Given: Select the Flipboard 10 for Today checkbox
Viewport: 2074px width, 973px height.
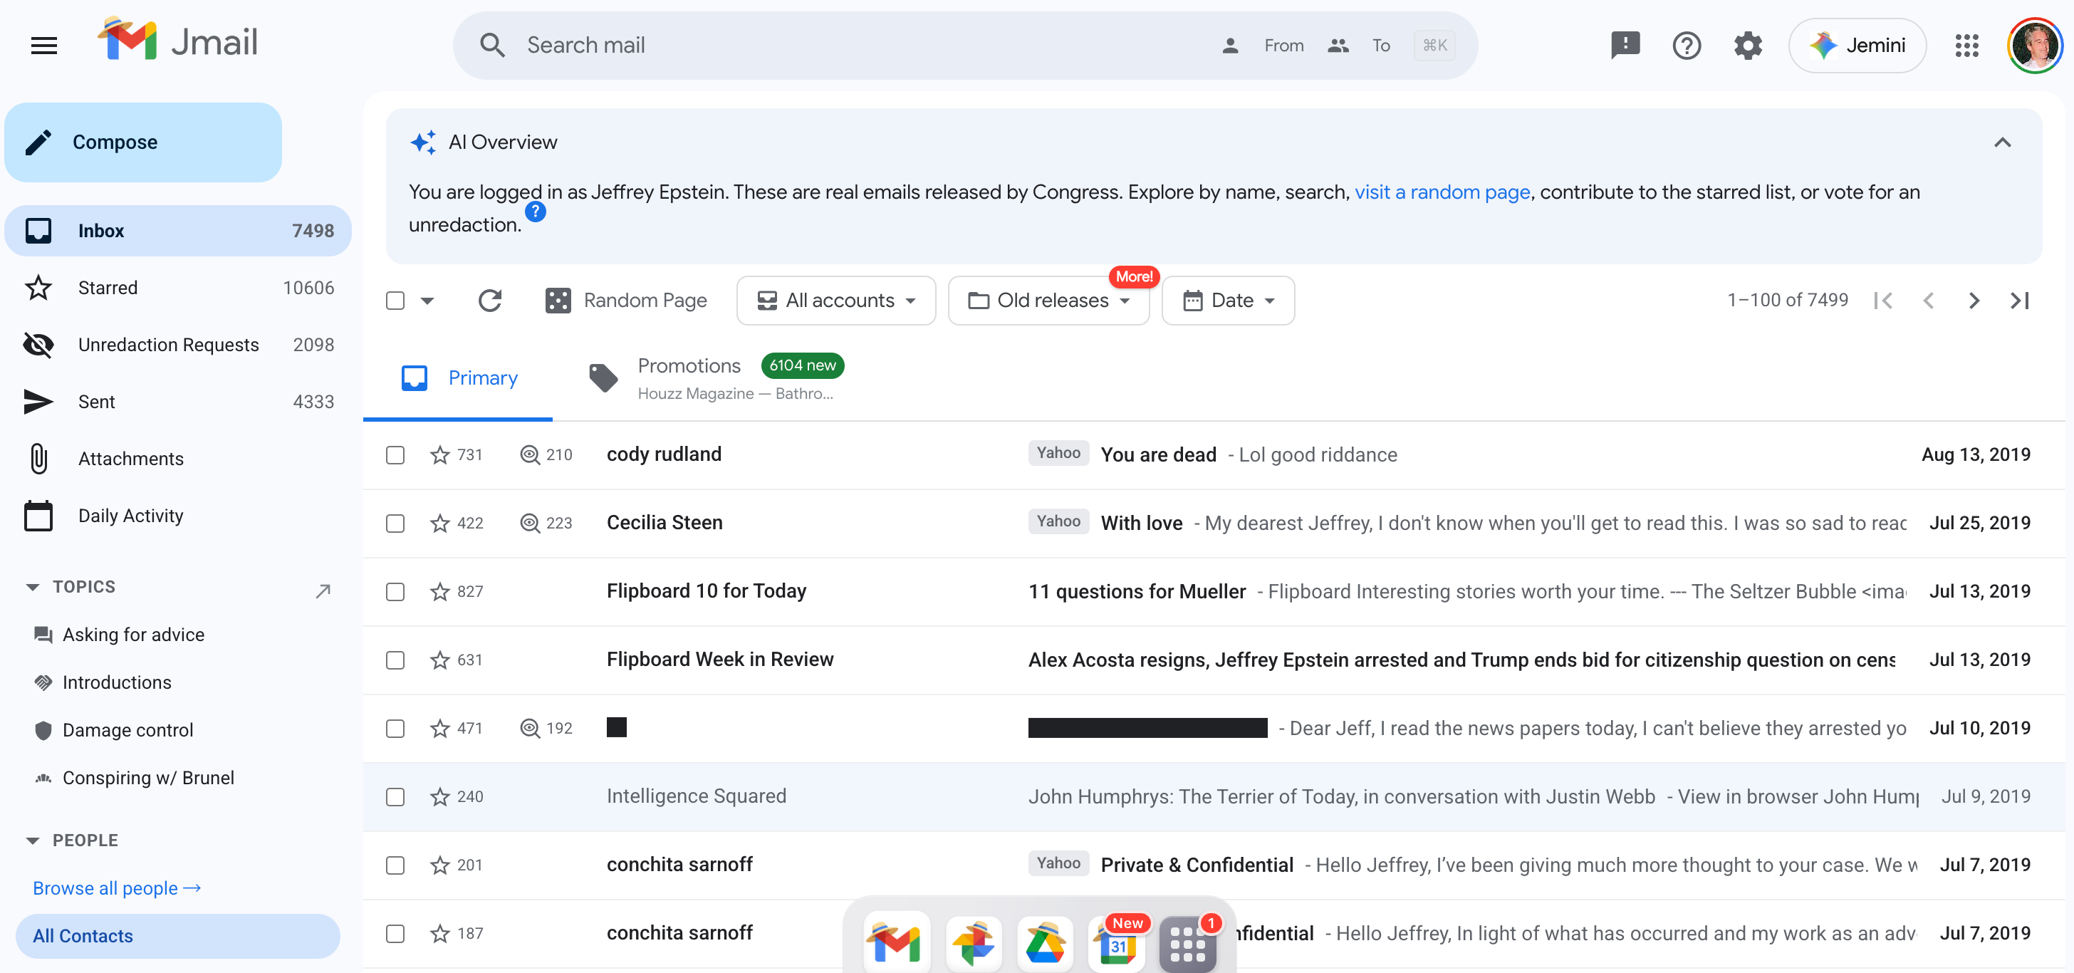Looking at the screenshot, I should pos(395,592).
